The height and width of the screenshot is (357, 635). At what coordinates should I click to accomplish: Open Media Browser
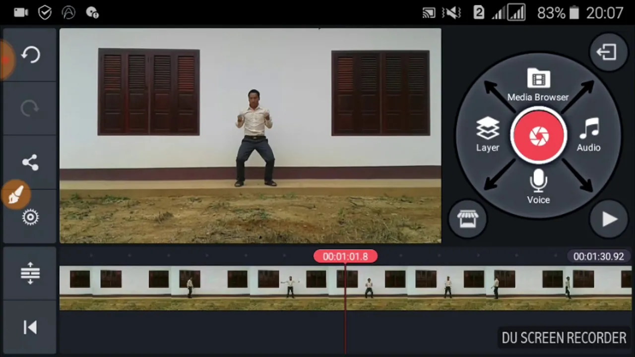point(538,86)
